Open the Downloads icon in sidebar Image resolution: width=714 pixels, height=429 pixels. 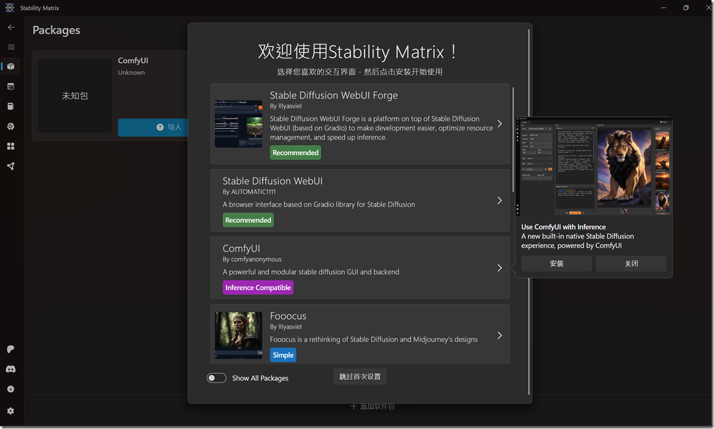pos(11,389)
